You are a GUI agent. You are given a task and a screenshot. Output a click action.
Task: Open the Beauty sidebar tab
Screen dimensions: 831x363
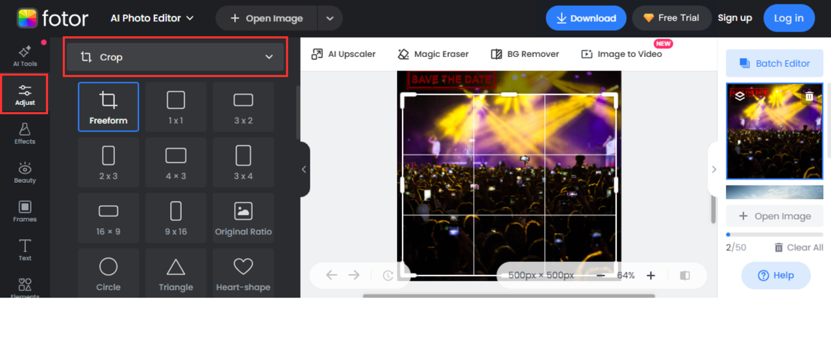coord(25,172)
